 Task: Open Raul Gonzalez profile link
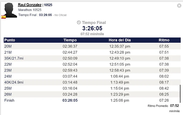tap(30, 5)
